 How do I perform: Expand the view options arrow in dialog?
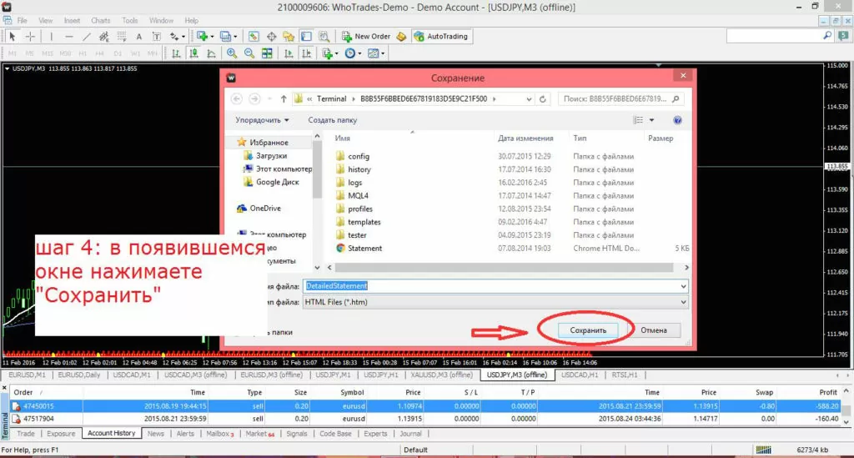click(651, 120)
